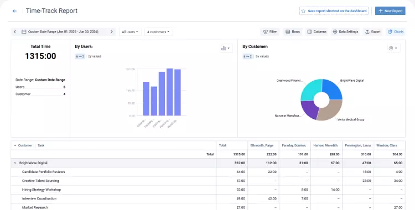Screen dimensions: 415x210
Task: Change By Users chart type dropdown
Action: click(226, 48)
